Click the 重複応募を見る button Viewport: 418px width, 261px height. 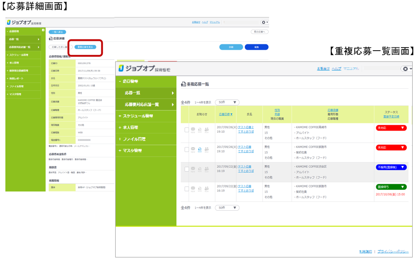point(85,47)
